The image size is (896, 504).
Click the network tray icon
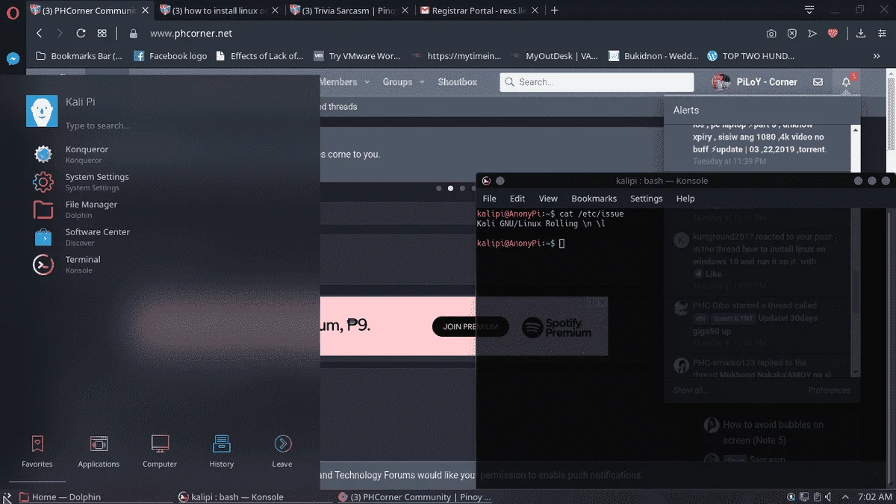(805, 497)
